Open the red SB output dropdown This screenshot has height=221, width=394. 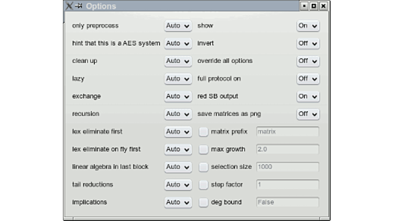308,97
